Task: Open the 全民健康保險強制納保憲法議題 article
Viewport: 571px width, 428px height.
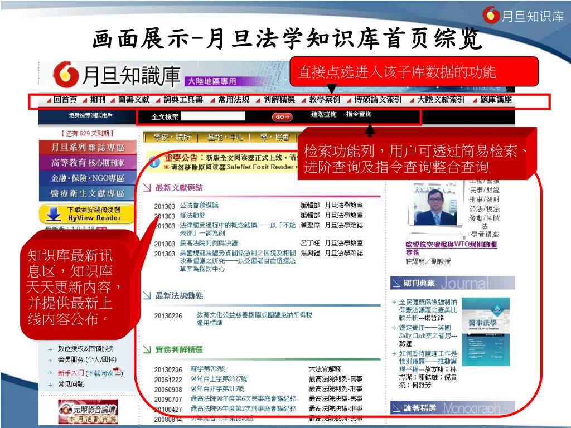Action: coord(428,310)
